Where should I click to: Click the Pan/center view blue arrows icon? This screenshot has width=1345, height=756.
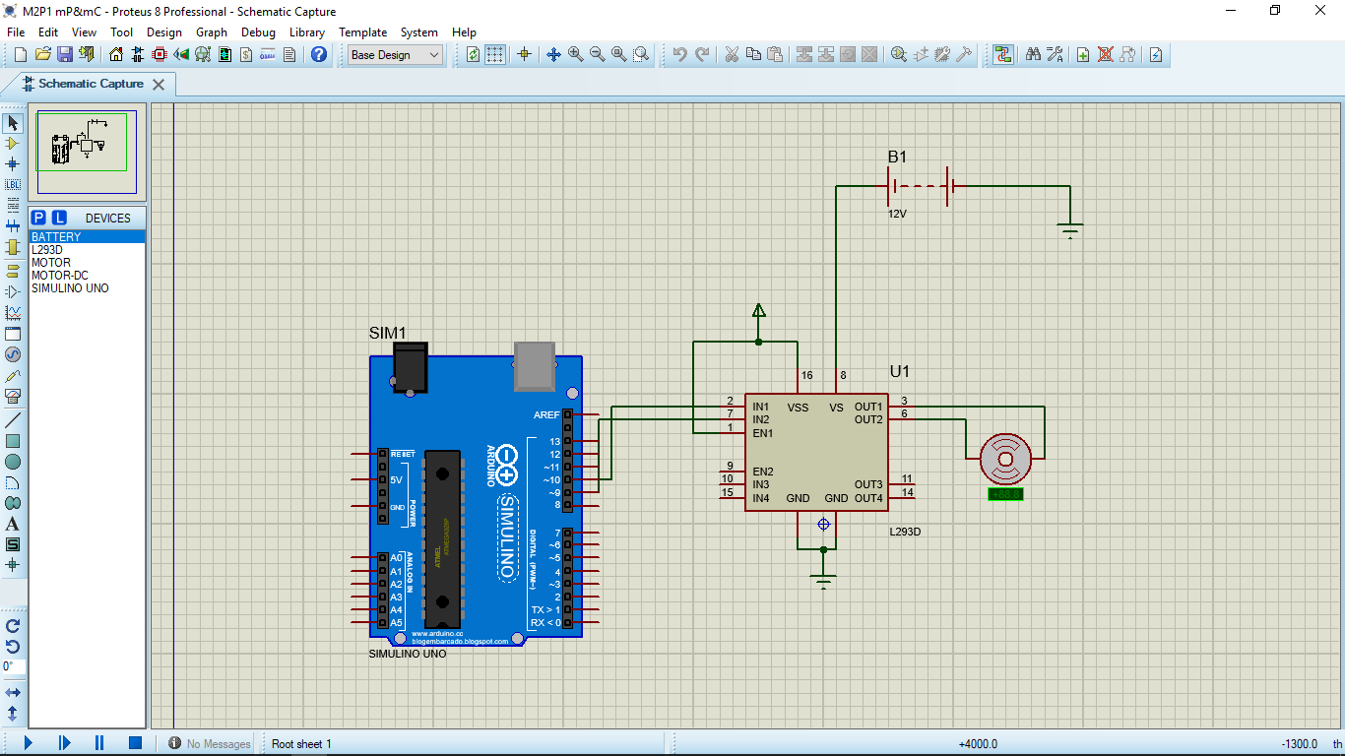[x=553, y=55]
